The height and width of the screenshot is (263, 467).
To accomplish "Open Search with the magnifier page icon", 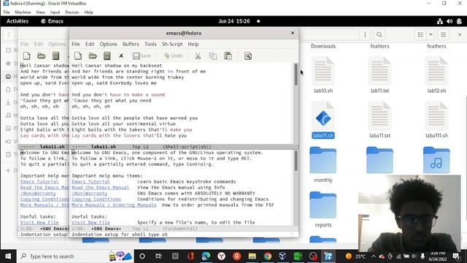I will pos(248,56).
